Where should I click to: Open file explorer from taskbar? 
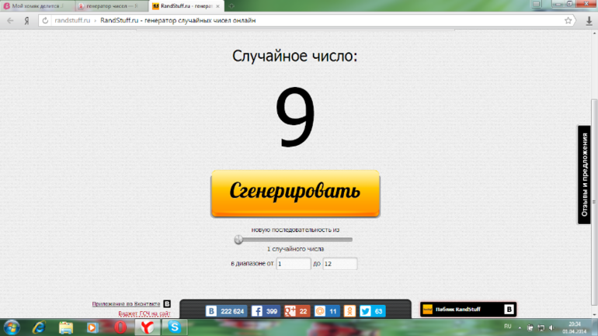(x=65, y=327)
